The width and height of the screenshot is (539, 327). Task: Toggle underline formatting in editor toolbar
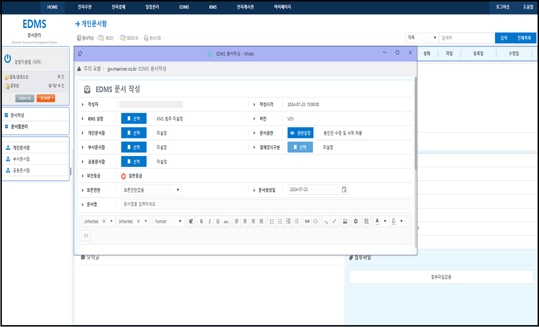[218, 221]
